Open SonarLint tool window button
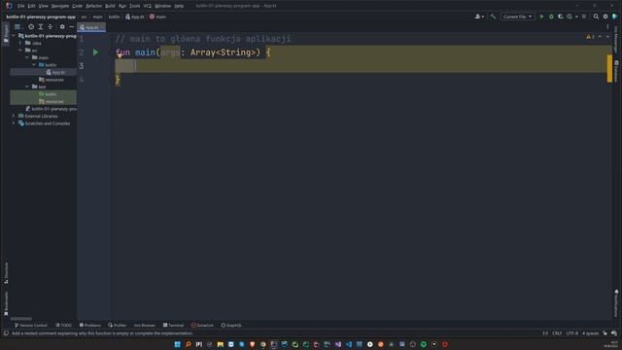 pos(202,326)
